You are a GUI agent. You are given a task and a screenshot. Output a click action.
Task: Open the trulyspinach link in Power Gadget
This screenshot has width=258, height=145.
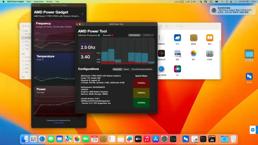[59, 123]
